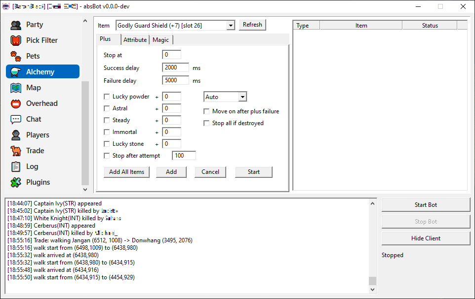Open the Magic tab

pos(161,39)
